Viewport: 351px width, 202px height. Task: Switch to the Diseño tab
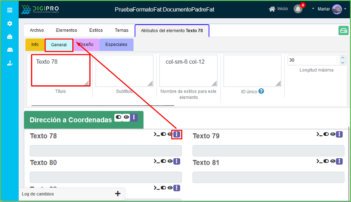click(86, 45)
